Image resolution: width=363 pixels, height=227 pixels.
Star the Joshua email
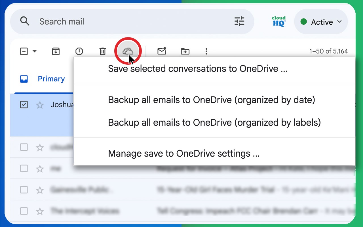pyautogui.click(x=40, y=105)
